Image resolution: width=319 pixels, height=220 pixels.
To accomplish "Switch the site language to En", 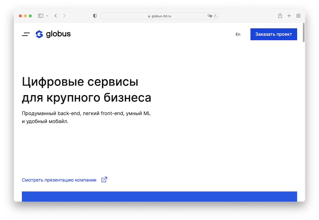I will [x=238, y=34].
